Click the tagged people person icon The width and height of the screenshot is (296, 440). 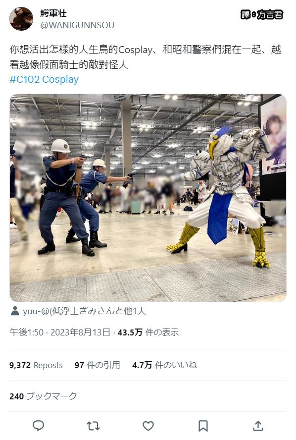pyautogui.click(x=15, y=311)
